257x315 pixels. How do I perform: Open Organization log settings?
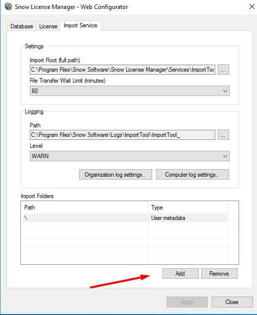tap(115, 174)
